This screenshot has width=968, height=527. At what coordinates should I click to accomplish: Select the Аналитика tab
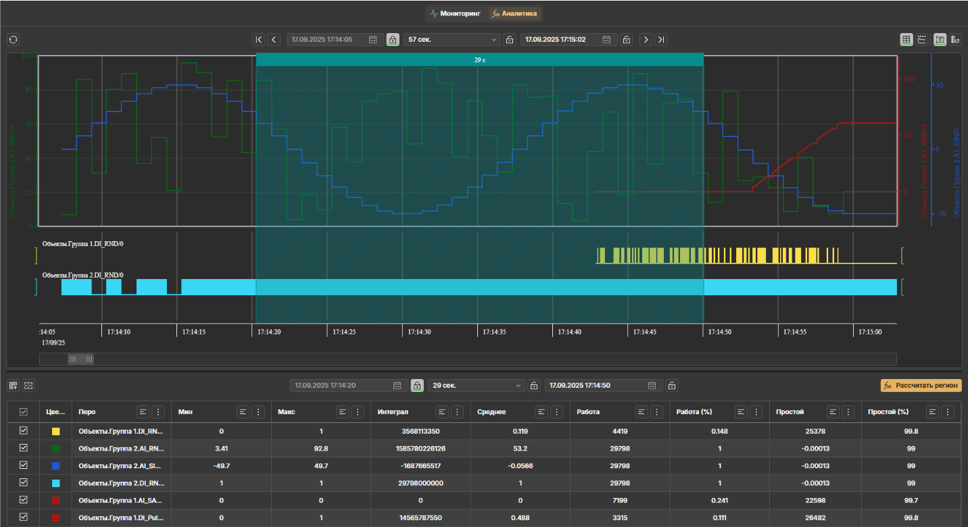point(515,14)
